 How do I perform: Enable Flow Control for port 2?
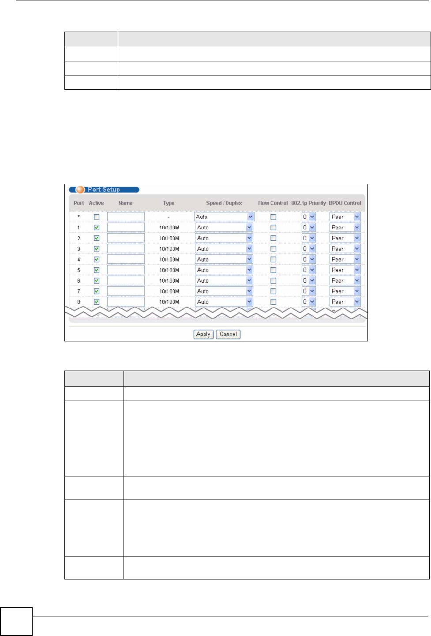pyautogui.click(x=273, y=238)
